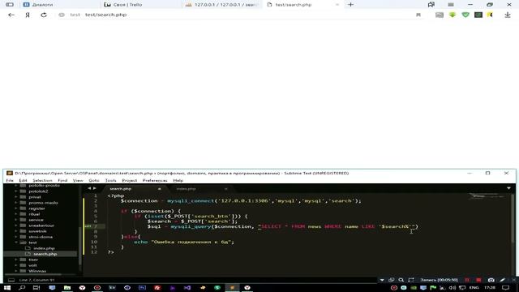Switch to the 127.0.0.1 phpMyAdmin tab
This screenshot has width=519, height=292.
[x=221, y=5]
